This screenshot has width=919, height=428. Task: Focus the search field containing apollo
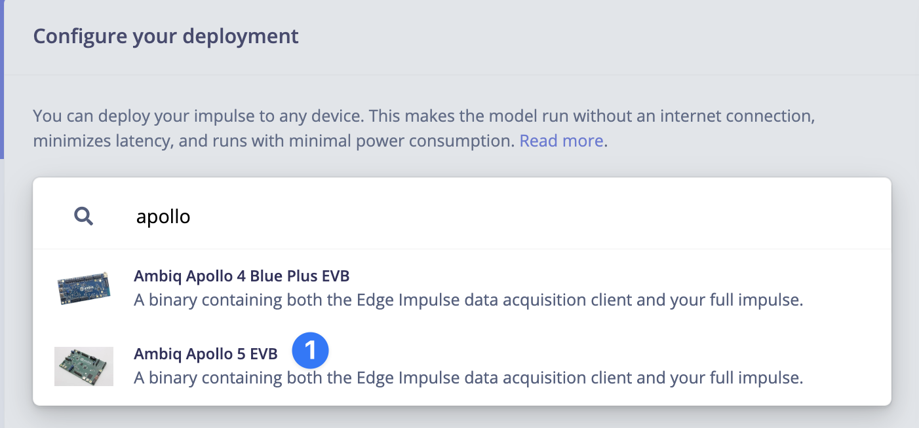(x=459, y=216)
